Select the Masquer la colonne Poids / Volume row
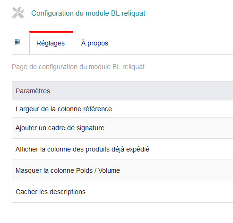This screenshot has height=223, width=233. pyautogui.click(x=122, y=170)
